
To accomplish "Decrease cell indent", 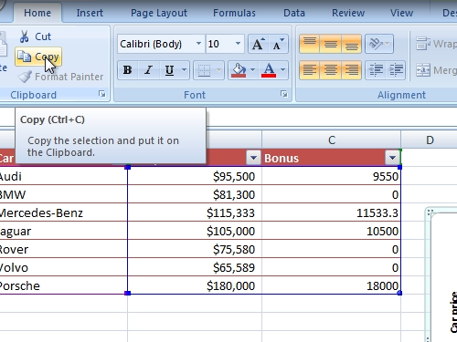I will tap(376, 70).
